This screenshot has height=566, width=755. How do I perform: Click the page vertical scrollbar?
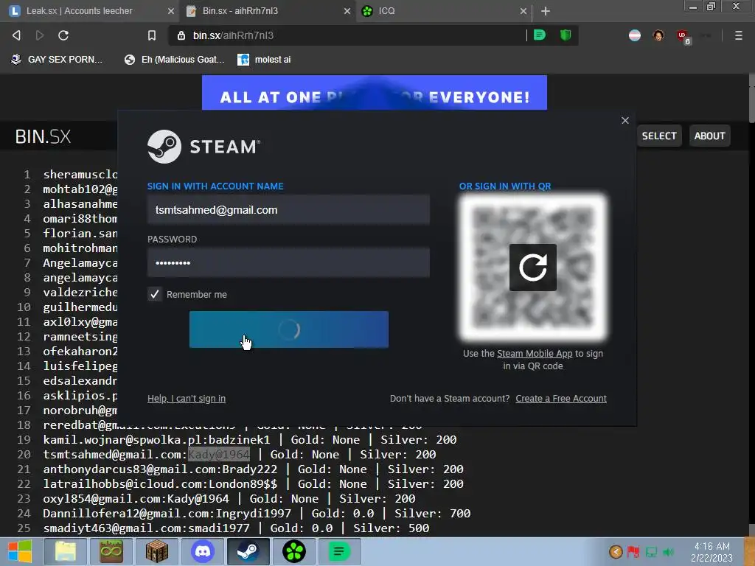click(x=751, y=99)
